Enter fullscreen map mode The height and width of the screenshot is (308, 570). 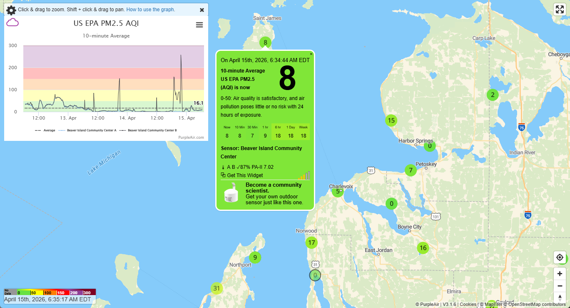tap(560, 10)
